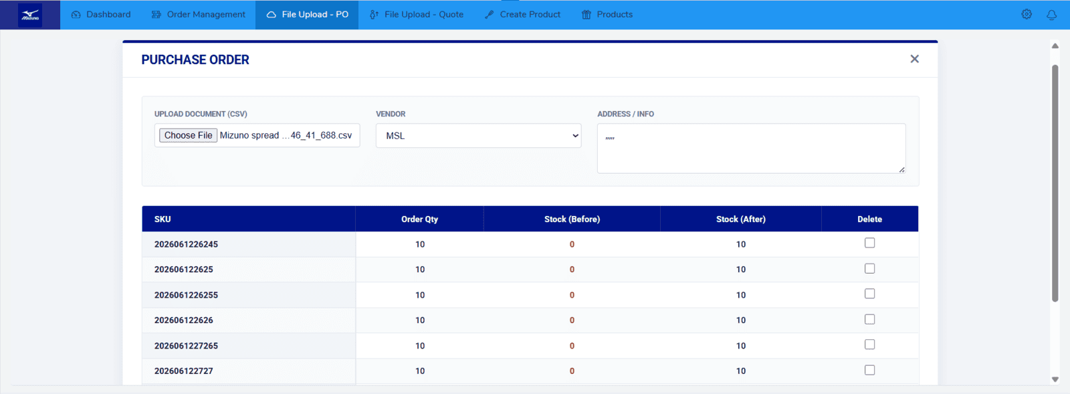Click the Choose File button
Screen dimensions: 1070x394
188,135
